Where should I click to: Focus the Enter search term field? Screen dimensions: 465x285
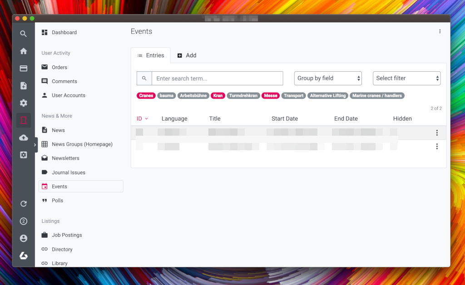coord(218,79)
